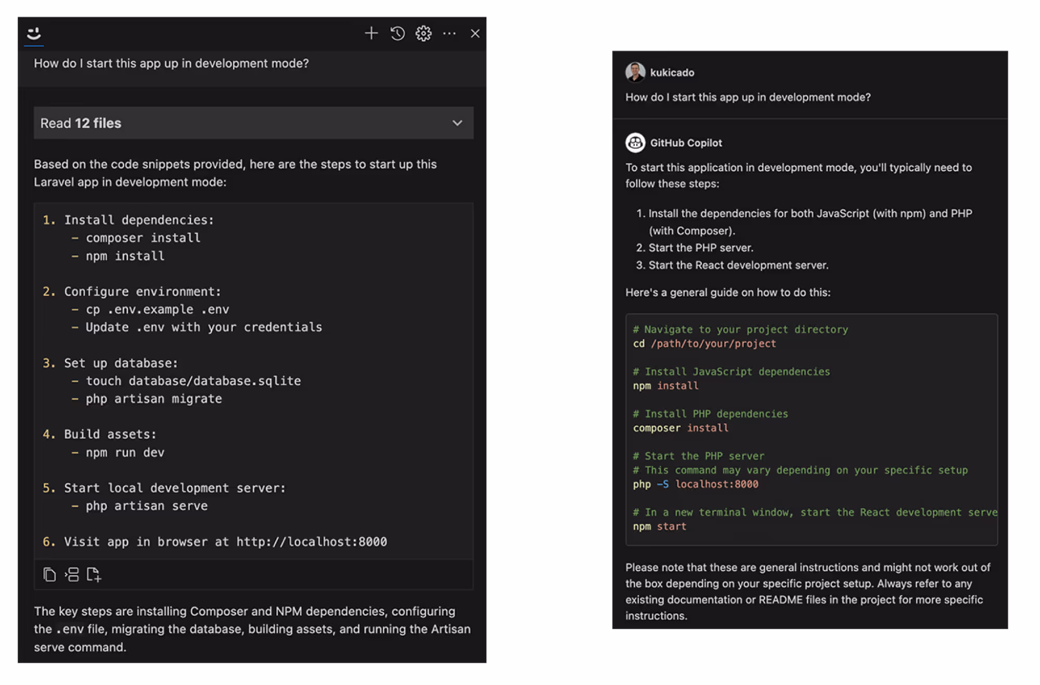Screen dimensions: 1040x685
Task: Click 'npm start' line in Copilot code
Action: [x=659, y=526]
